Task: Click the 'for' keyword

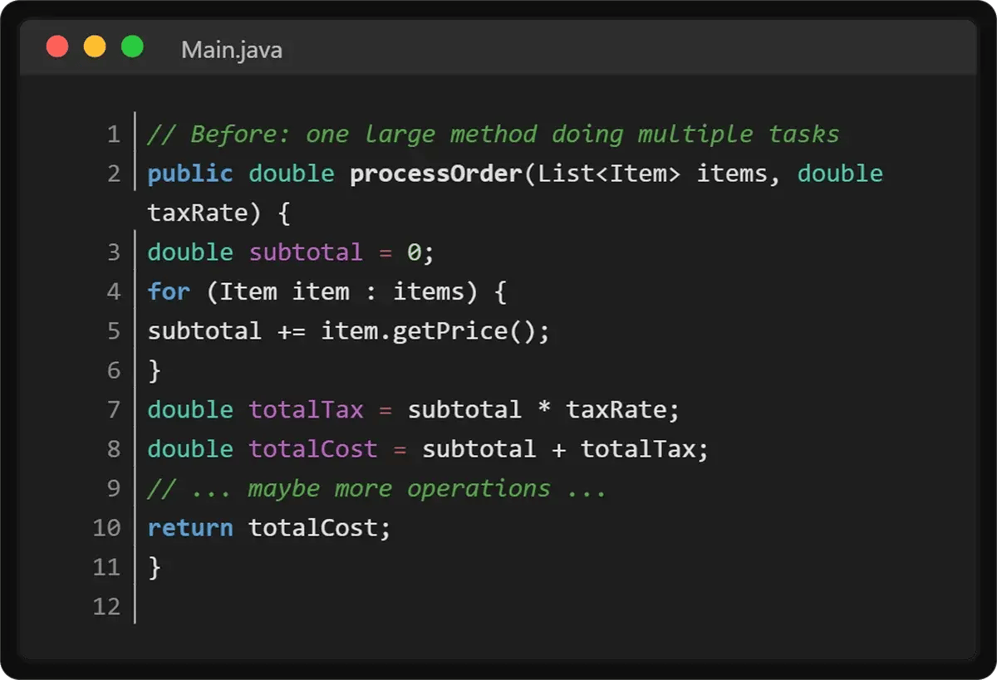Action: [x=169, y=292]
